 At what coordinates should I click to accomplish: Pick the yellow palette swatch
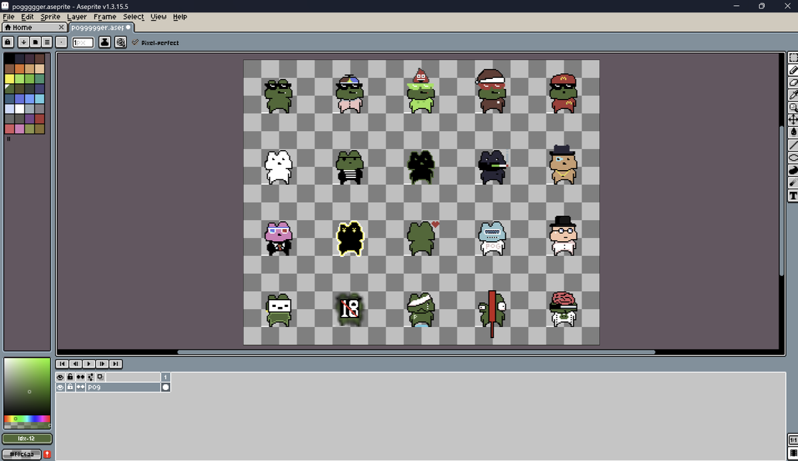[9, 78]
